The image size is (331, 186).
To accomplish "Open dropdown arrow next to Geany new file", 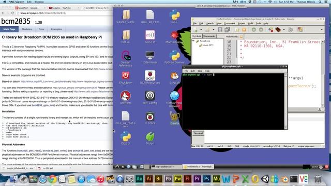I will coord(201,29).
